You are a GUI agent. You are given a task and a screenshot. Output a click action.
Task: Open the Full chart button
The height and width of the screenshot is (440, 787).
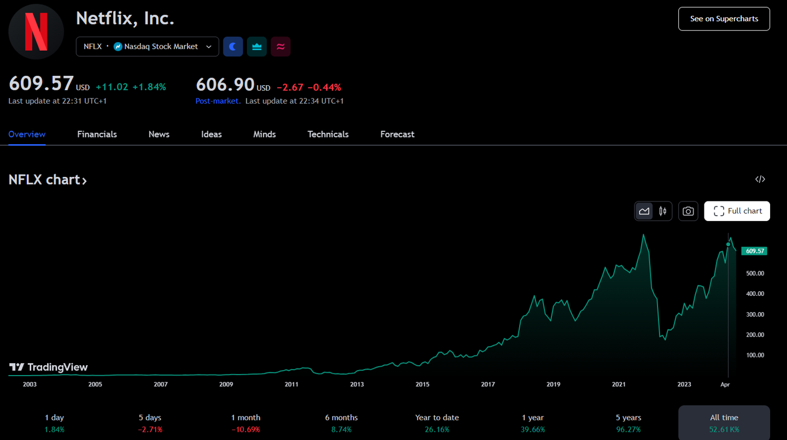[737, 211]
